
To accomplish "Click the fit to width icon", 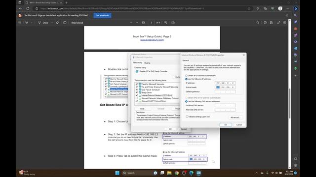I will pyautogui.click(x=143, y=23).
